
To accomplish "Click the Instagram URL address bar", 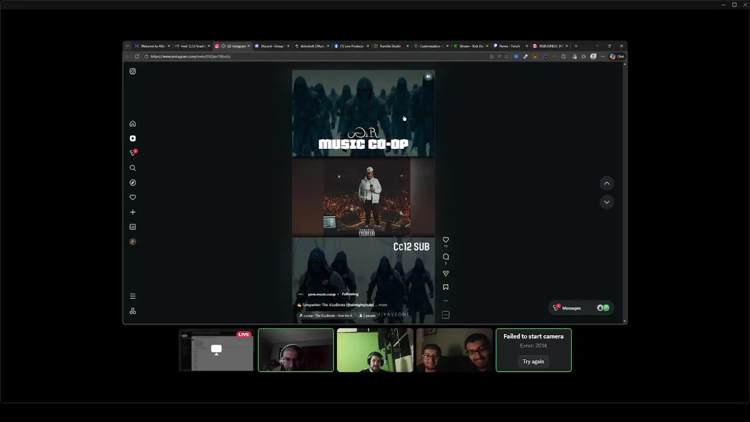I will coord(316,56).
